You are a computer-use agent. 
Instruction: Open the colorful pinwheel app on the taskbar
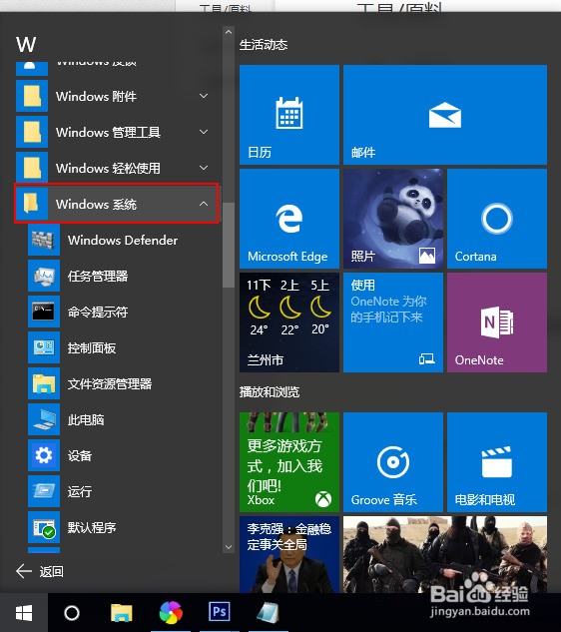click(x=171, y=613)
